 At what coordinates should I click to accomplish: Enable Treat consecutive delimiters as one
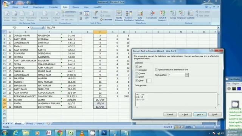[x=156, y=70]
